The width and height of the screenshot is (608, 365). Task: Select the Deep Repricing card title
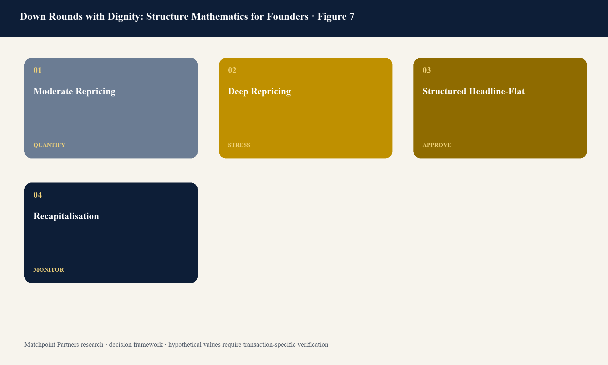click(259, 91)
